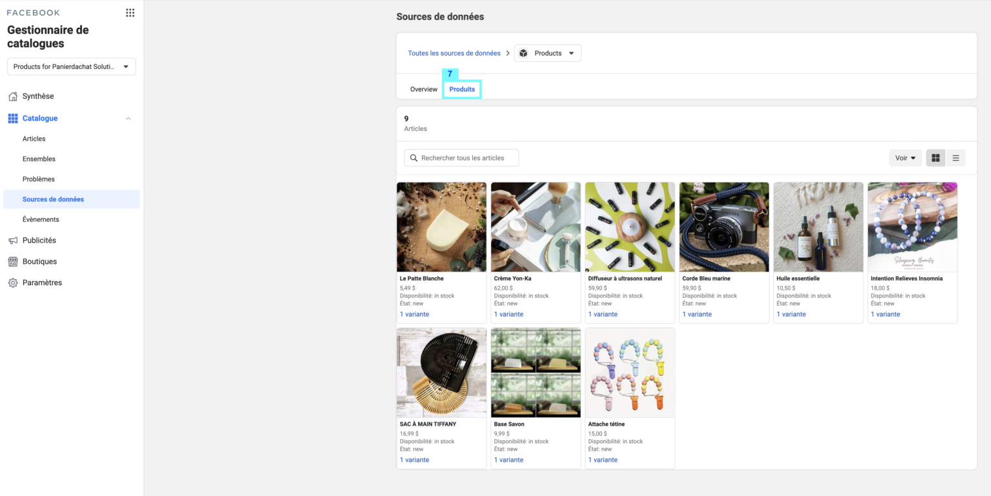Click the Boutiques storefront icon
The image size is (991, 496).
tap(14, 261)
